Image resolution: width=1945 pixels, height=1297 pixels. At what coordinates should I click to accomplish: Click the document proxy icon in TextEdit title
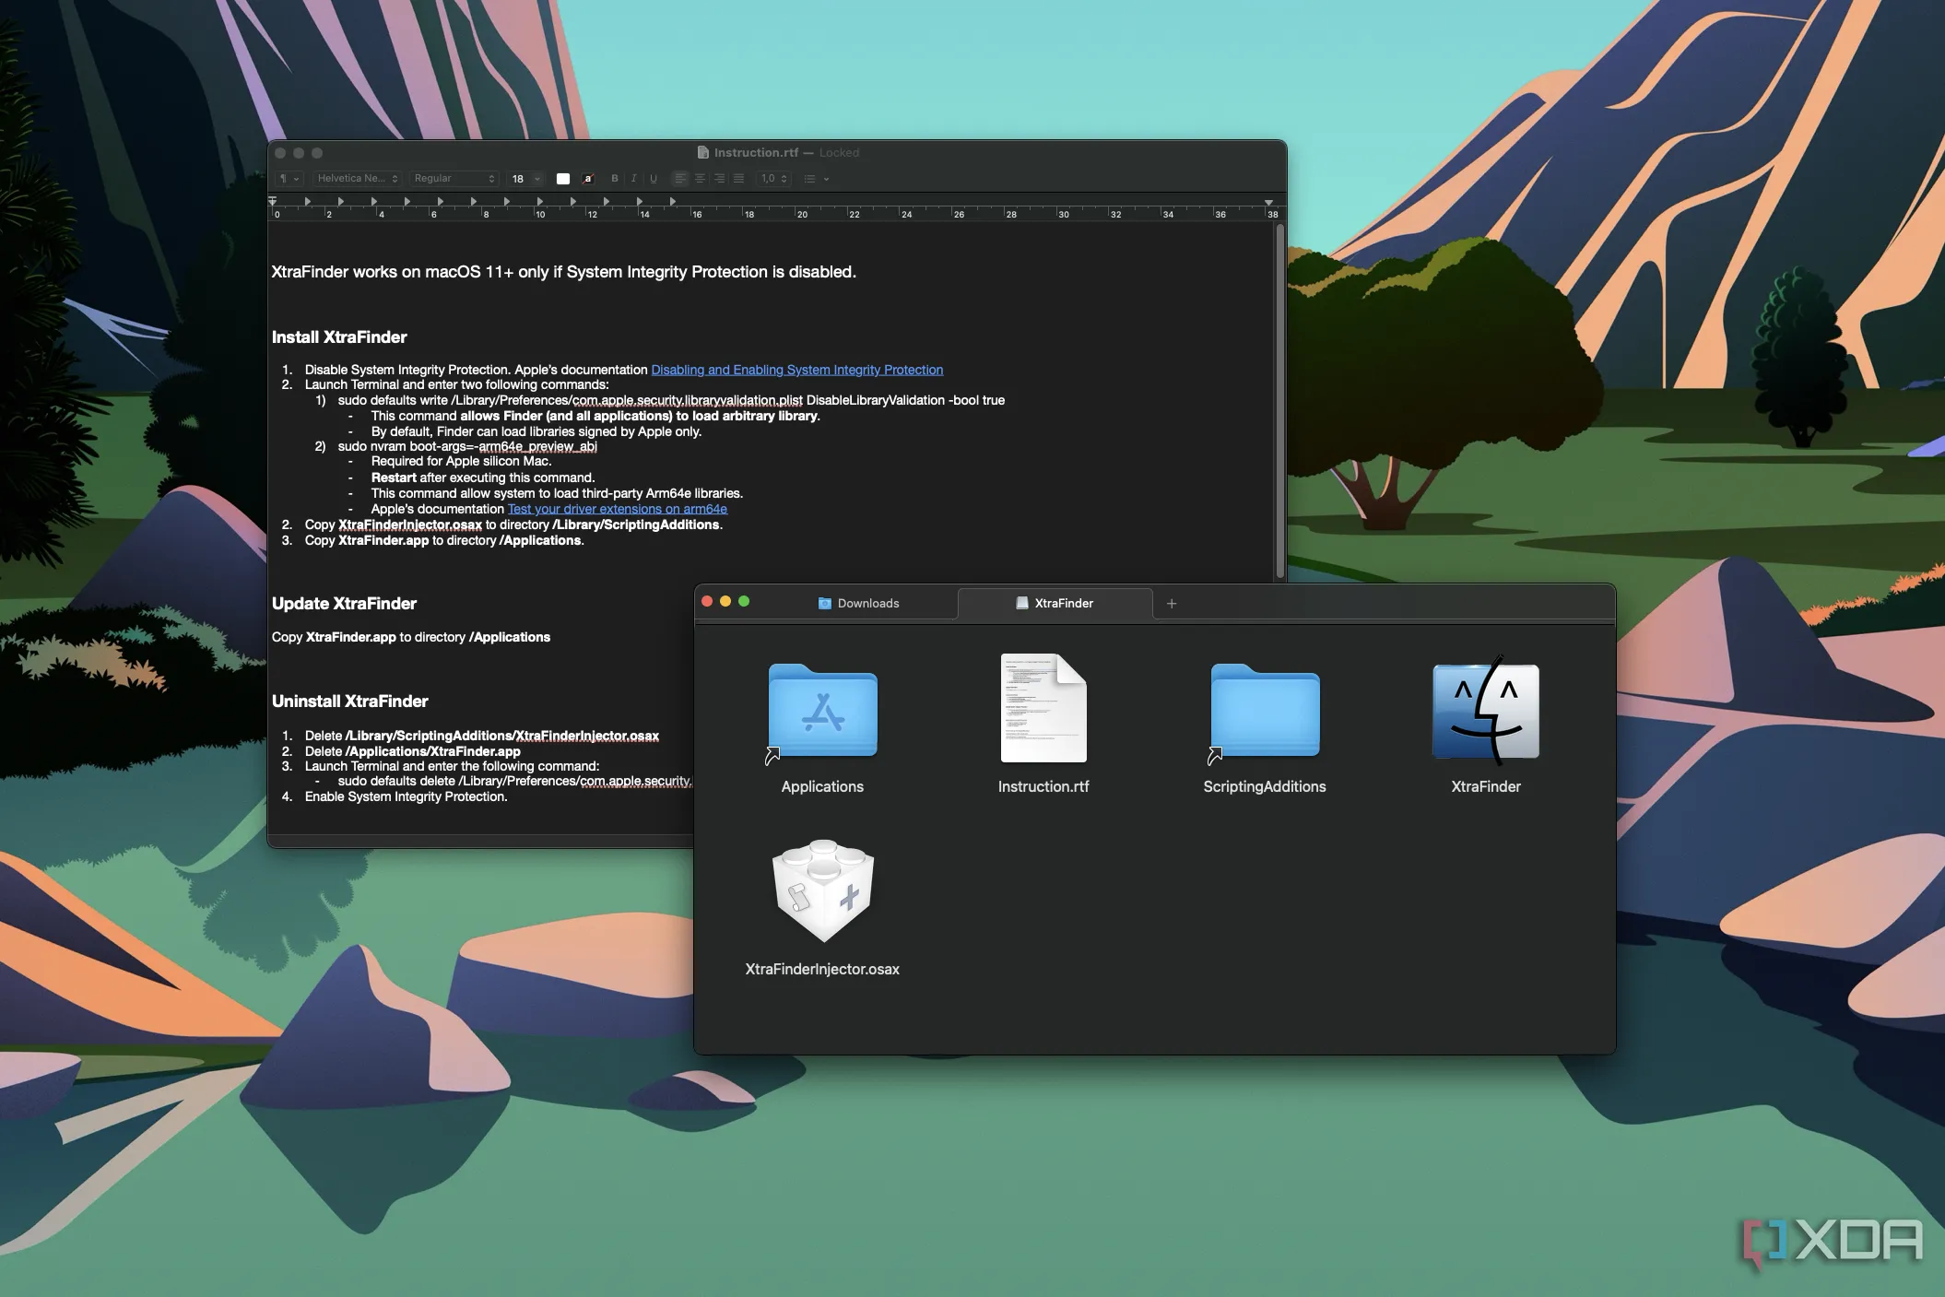coord(703,153)
